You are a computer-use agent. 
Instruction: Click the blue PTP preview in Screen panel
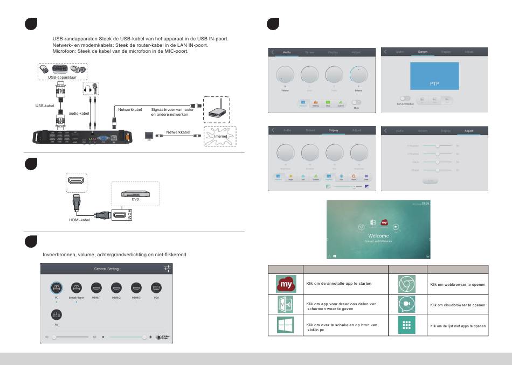[434, 76]
